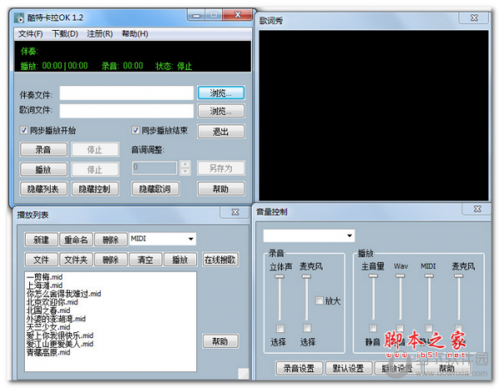The height and width of the screenshot is (388, 499).
Task: Select 外婆的澎湖湾.mid in the playlist
Action: [56, 318]
